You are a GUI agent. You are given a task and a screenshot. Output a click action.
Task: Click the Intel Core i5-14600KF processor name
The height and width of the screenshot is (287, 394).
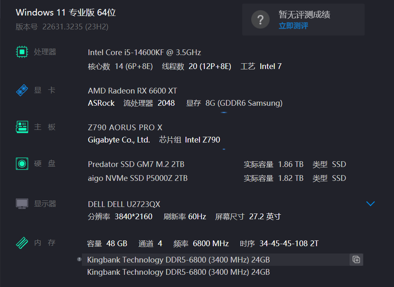tap(144, 52)
